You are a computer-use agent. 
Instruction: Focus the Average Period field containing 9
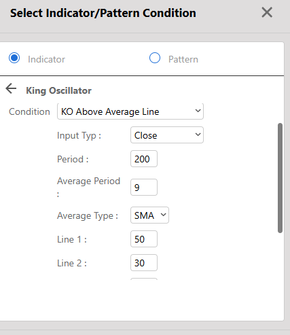[144, 188]
